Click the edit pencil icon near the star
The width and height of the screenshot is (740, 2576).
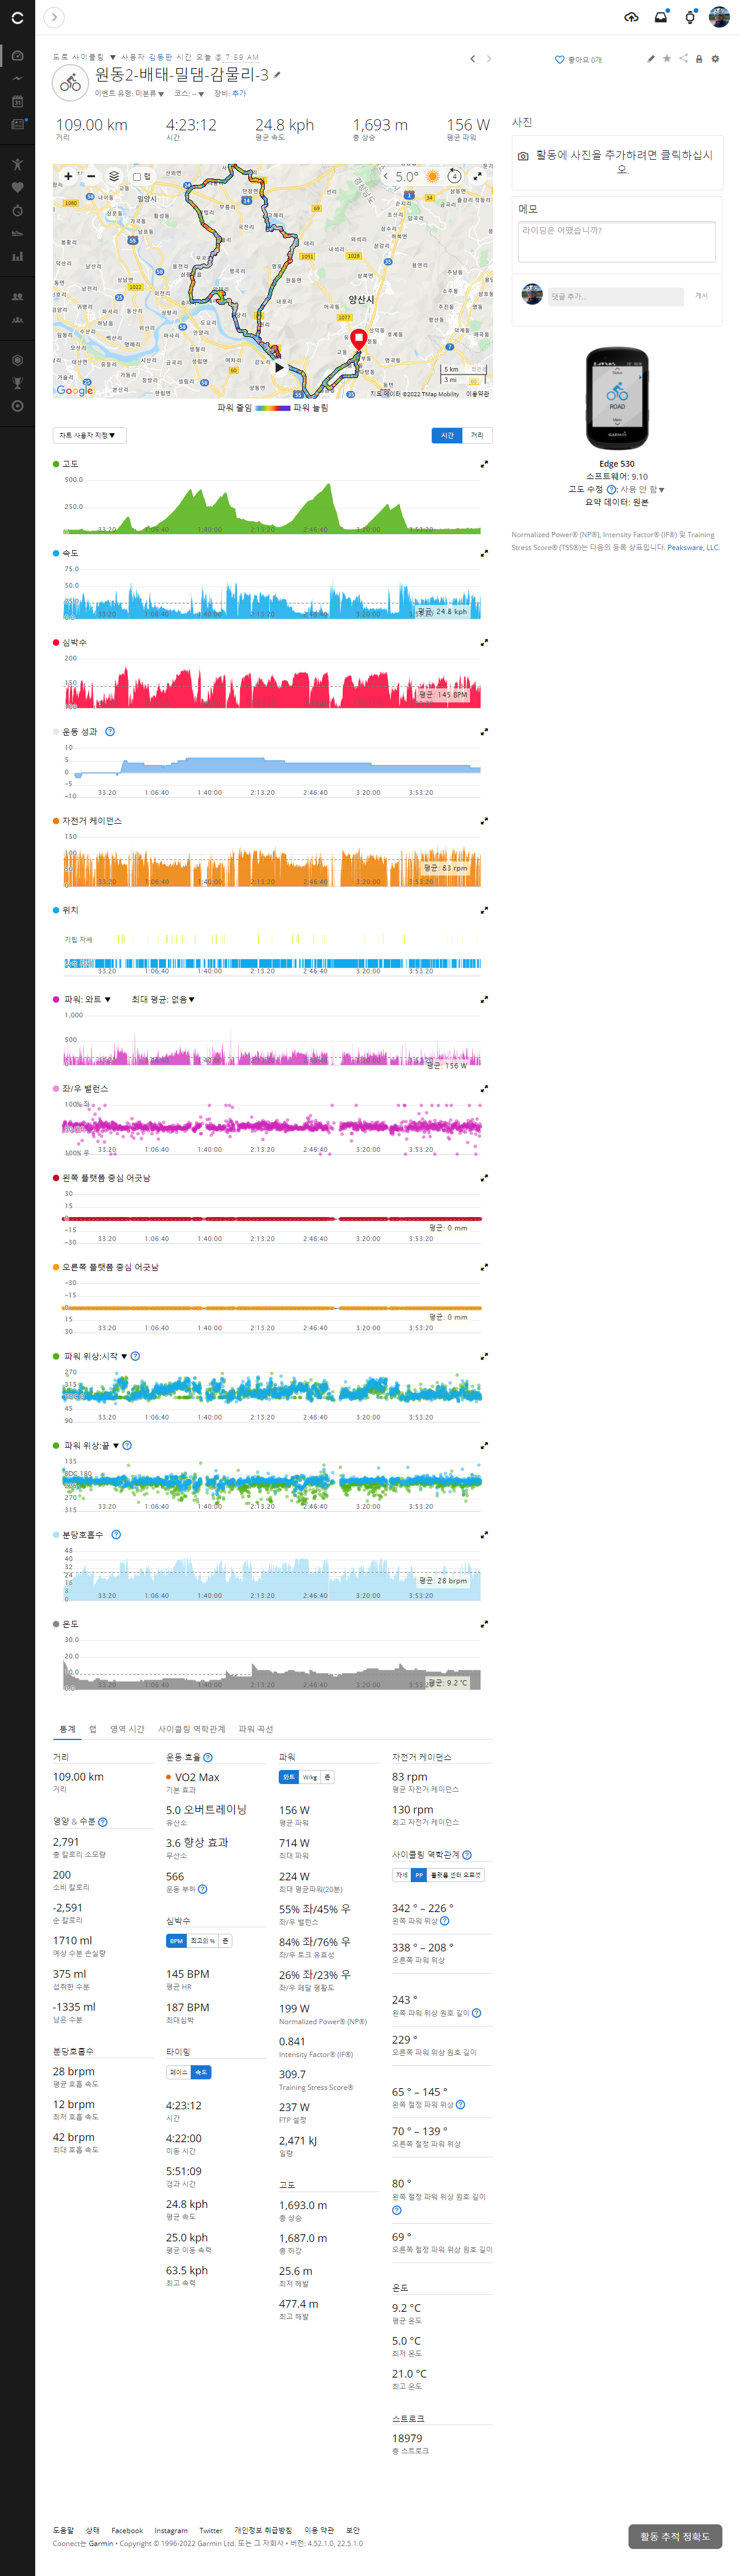tap(651, 59)
